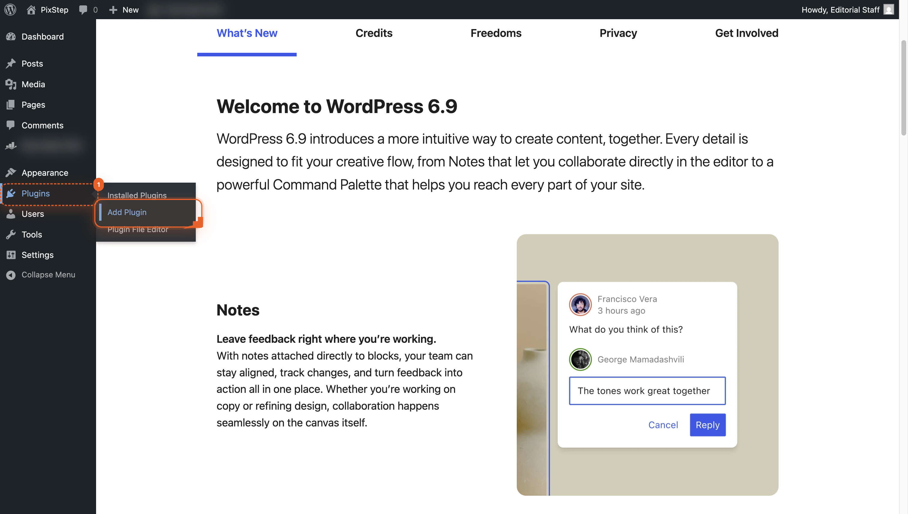Click the Editorial Staff avatar in admin bar
The image size is (908, 514).
coord(888,10)
